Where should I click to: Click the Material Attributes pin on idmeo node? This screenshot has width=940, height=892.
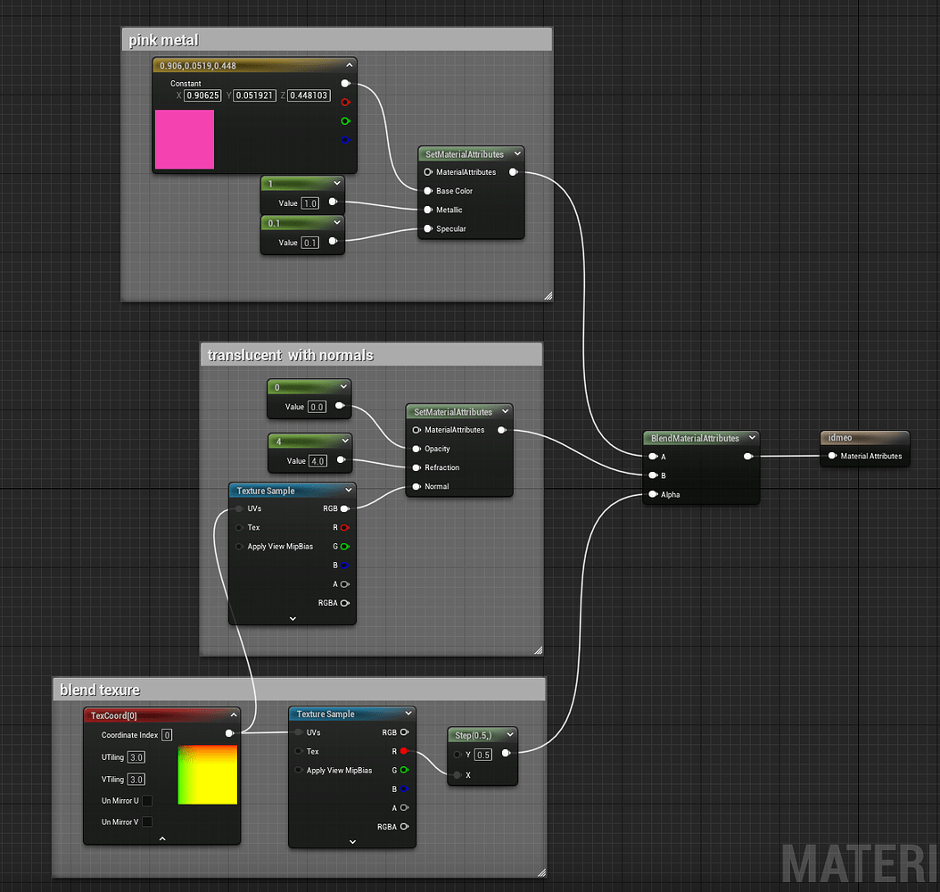point(832,456)
